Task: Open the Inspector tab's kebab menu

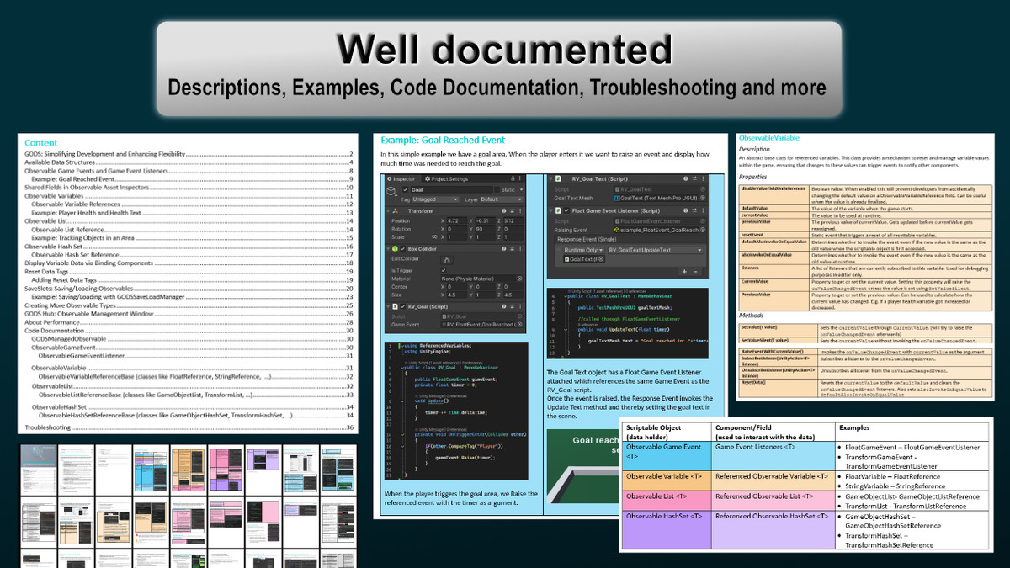Action: (x=519, y=178)
